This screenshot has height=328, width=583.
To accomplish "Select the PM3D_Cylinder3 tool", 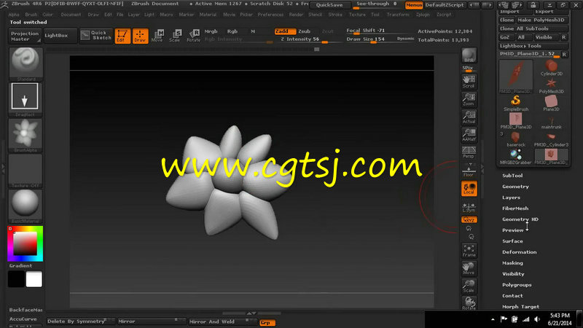I will click(x=551, y=139).
